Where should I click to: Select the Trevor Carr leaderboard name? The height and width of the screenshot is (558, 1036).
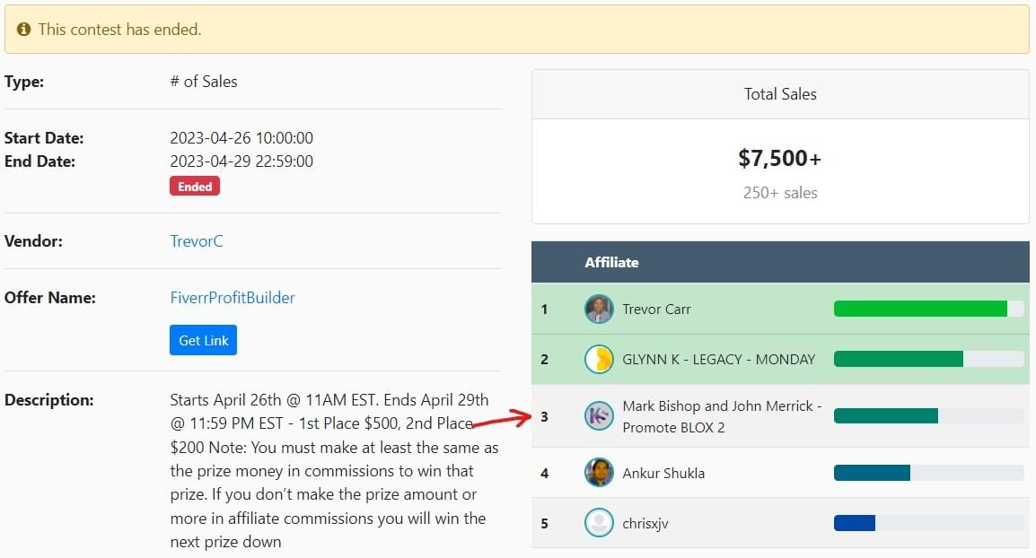[656, 310]
